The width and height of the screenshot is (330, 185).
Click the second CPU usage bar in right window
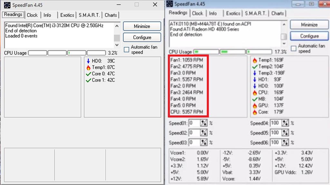(x=233, y=52)
